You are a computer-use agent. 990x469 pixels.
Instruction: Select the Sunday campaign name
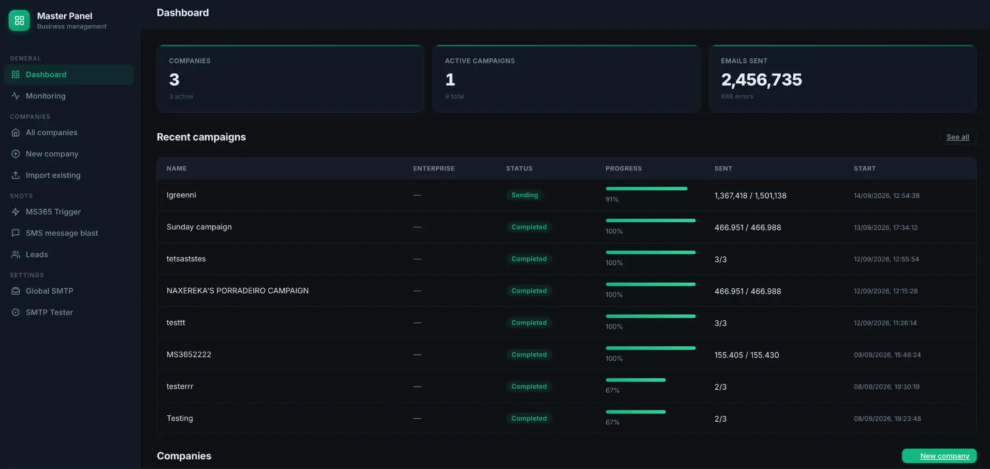199,227
